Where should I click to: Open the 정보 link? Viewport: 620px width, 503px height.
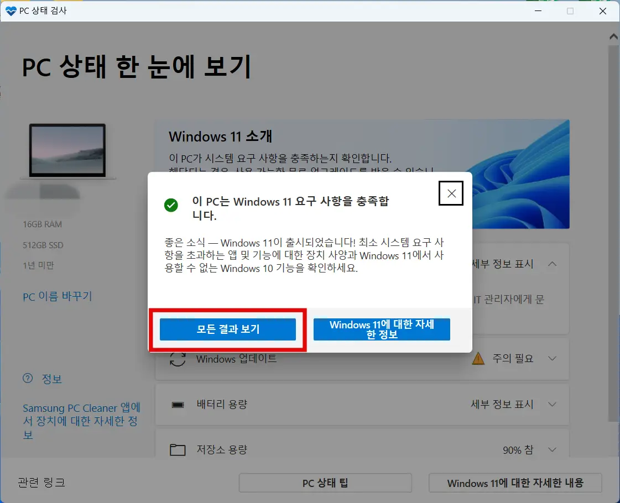(52, 379)
